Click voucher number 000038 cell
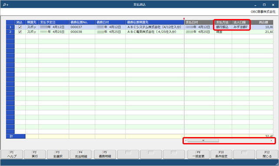The image size is (279, 166). pos(82,32)
